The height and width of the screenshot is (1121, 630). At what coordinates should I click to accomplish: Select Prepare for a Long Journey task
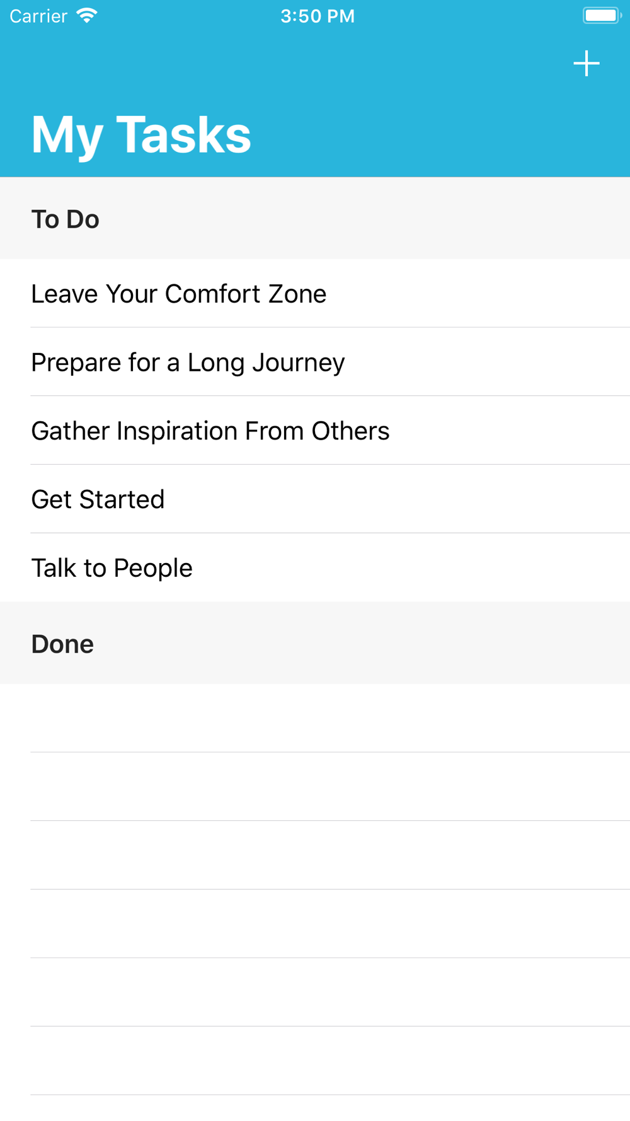coord(315,362)
